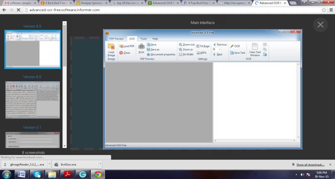
Task: Switch to '6 Best And Free' browser tab
Action: click(57, 3)
